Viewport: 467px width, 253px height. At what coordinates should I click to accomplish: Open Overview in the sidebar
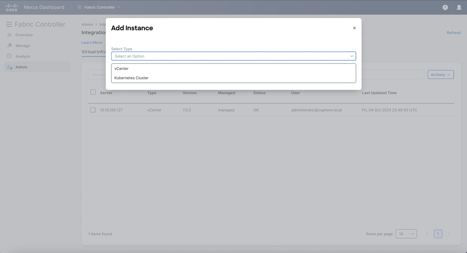pos(24,35)
